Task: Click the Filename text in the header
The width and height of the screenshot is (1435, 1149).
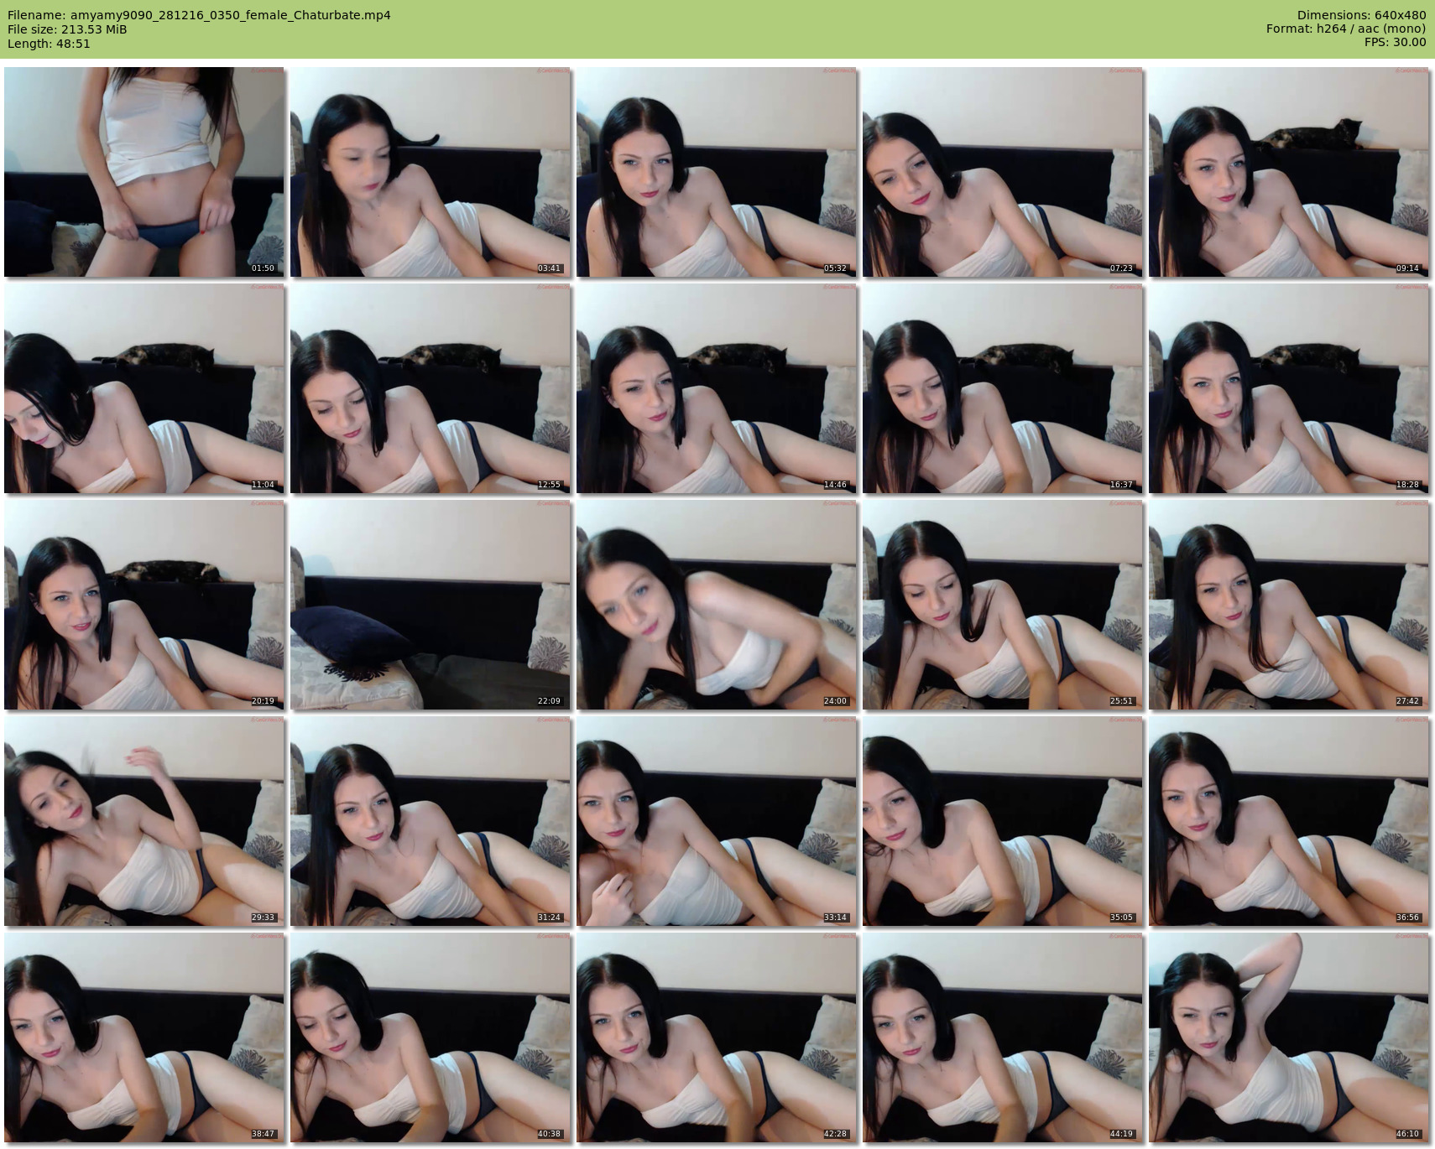Action: tap(199, 15)
